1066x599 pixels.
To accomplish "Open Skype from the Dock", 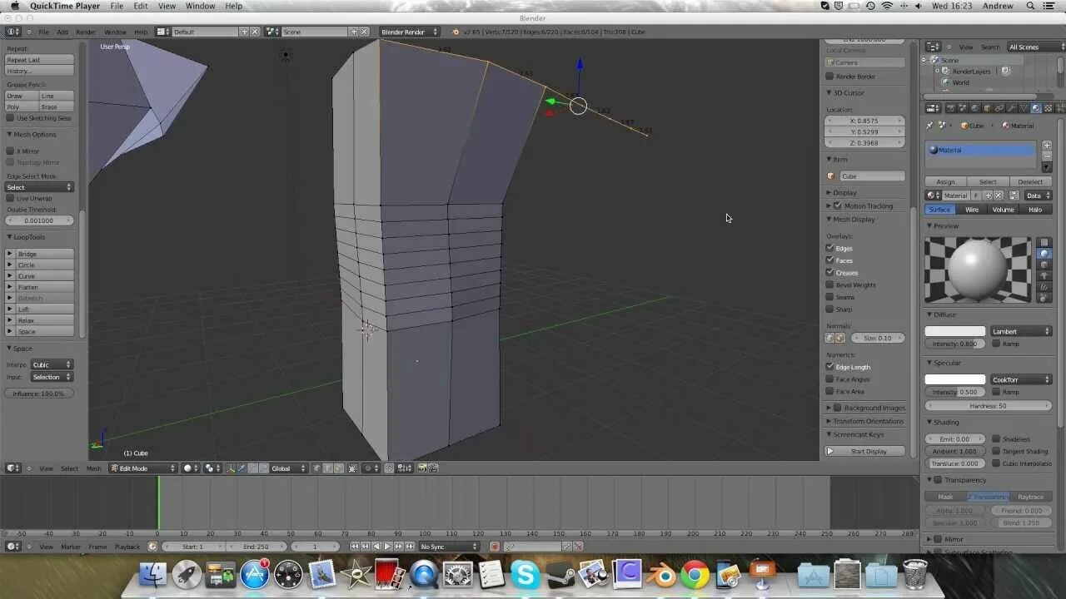I will 525,575.
